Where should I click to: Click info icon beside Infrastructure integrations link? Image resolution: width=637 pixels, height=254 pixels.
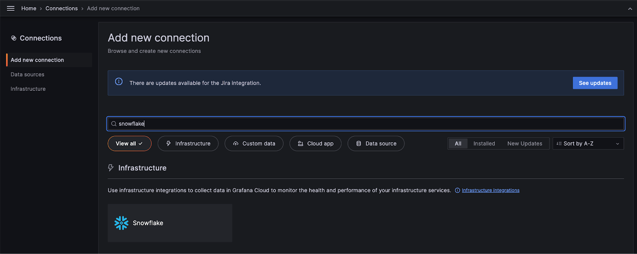(x=457, y=190)
